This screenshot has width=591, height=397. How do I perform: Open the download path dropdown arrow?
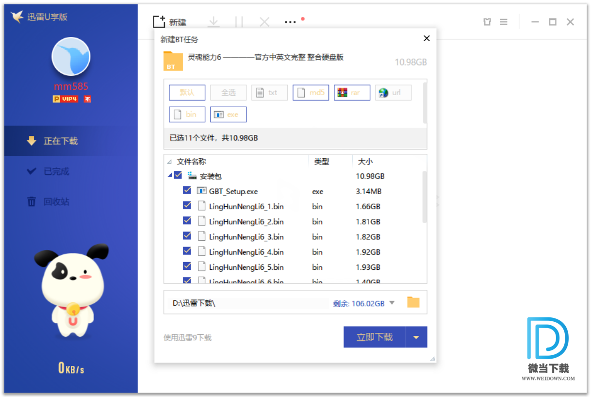pos(392,303)
